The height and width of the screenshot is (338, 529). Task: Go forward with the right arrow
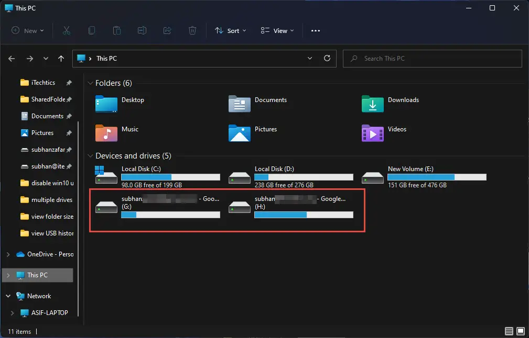[30, 59]
